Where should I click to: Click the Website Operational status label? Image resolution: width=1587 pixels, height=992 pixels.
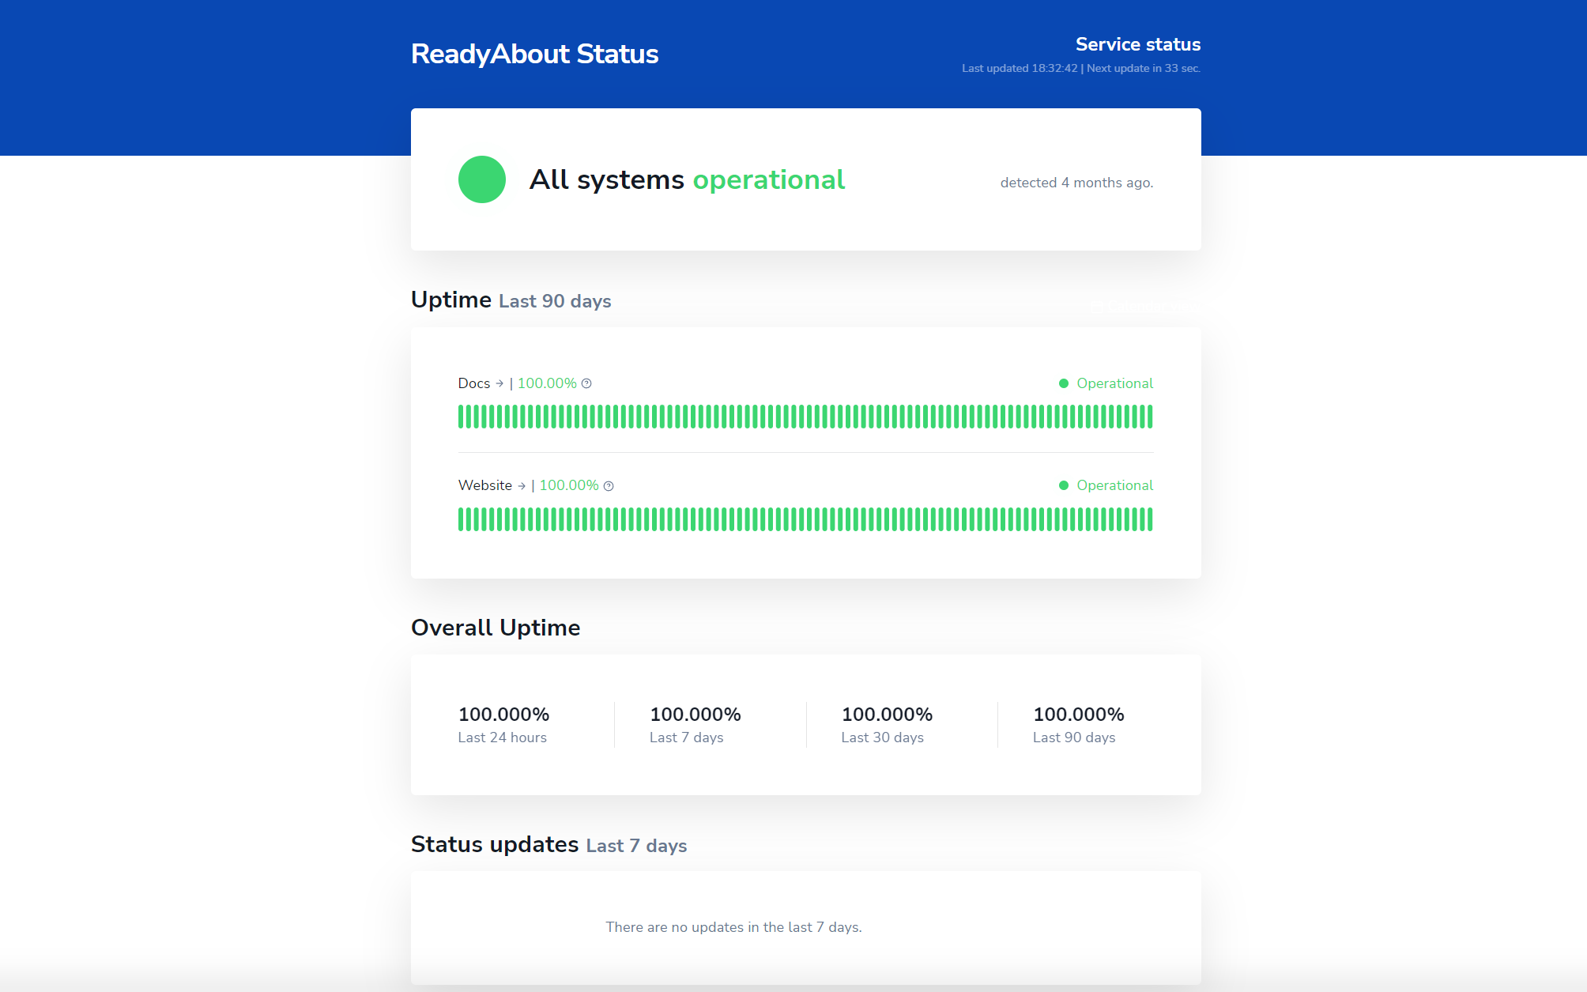click(x=1114, y=485)
